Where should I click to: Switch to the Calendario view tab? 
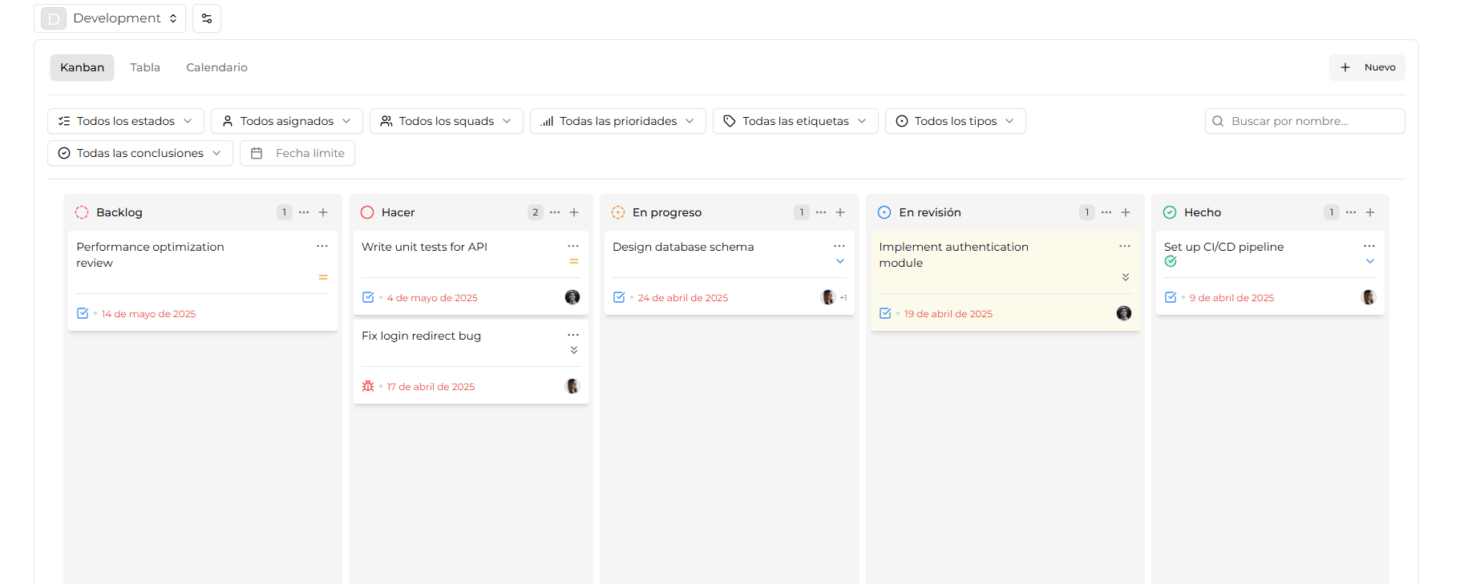click(216, 67)
